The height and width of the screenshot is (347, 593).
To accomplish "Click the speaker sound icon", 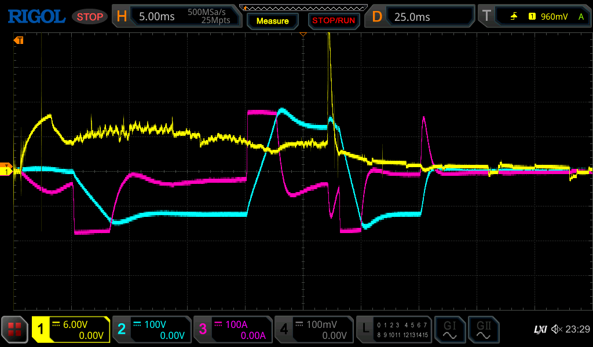I will [x=557, y=330].
